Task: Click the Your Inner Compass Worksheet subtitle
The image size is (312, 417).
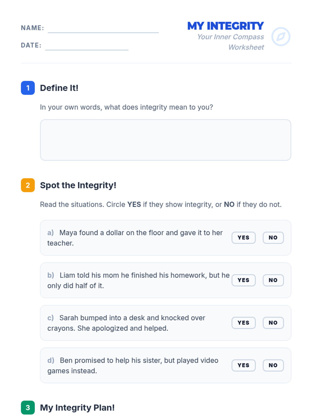Action: [x=231, y=42]
